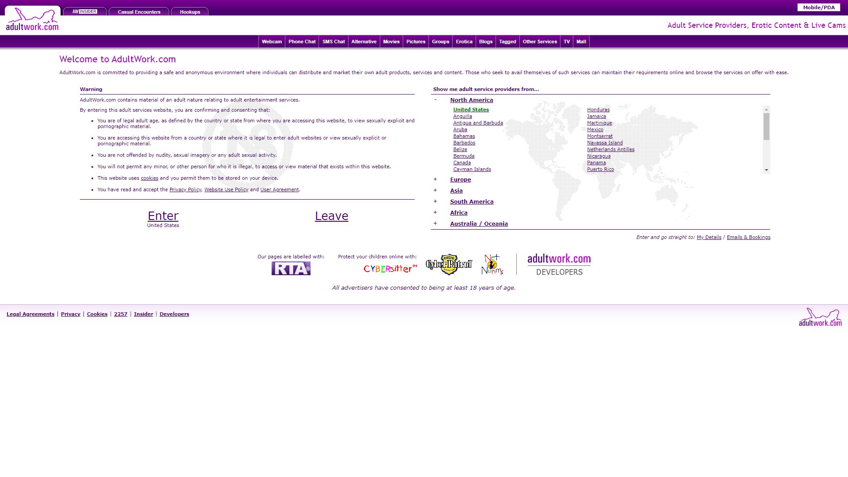Expand the Asia region

point(435,190)
